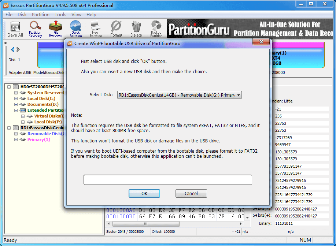Select Quick Partition tool

click(x=75, y=29)
